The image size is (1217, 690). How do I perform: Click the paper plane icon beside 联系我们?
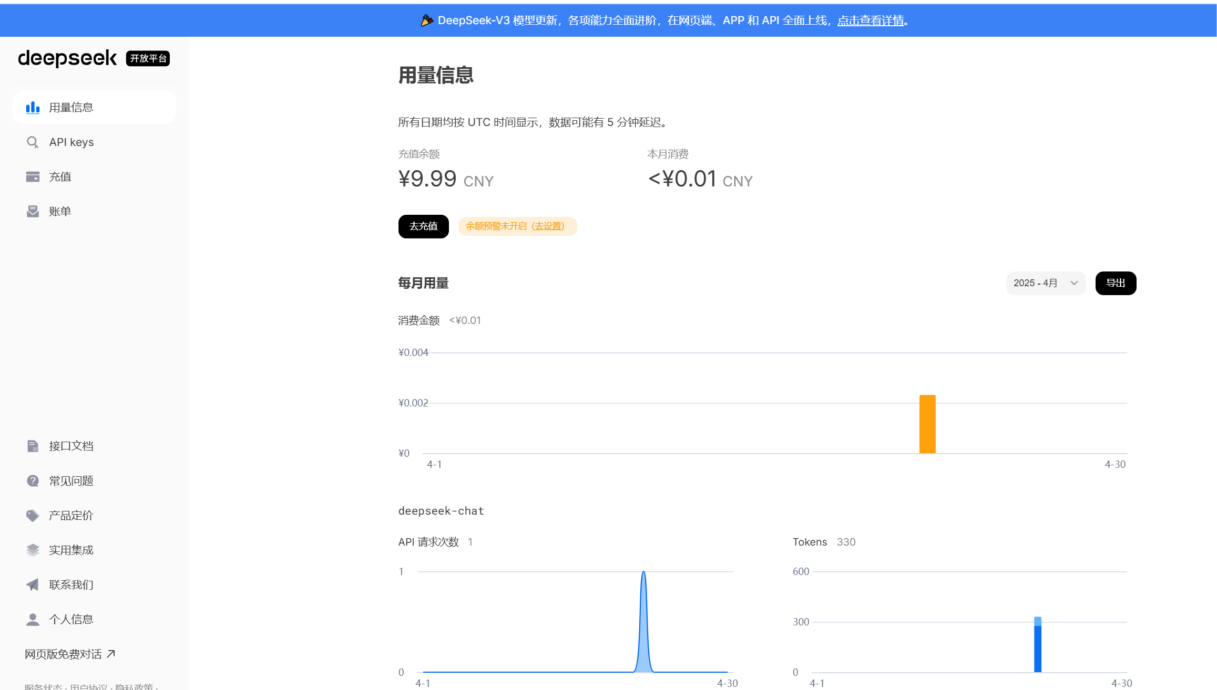[x=33, y=584]
